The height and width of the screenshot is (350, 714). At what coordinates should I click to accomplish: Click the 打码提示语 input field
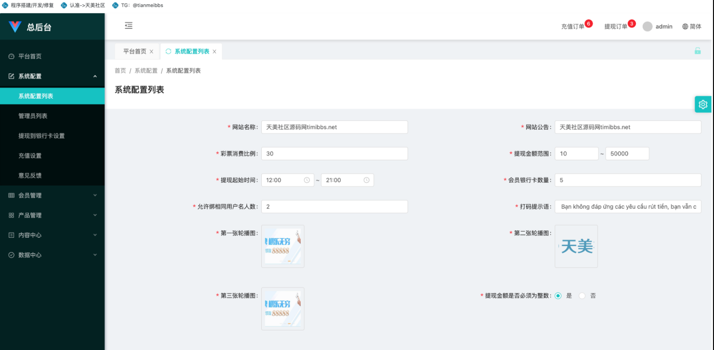coord(628,207)
